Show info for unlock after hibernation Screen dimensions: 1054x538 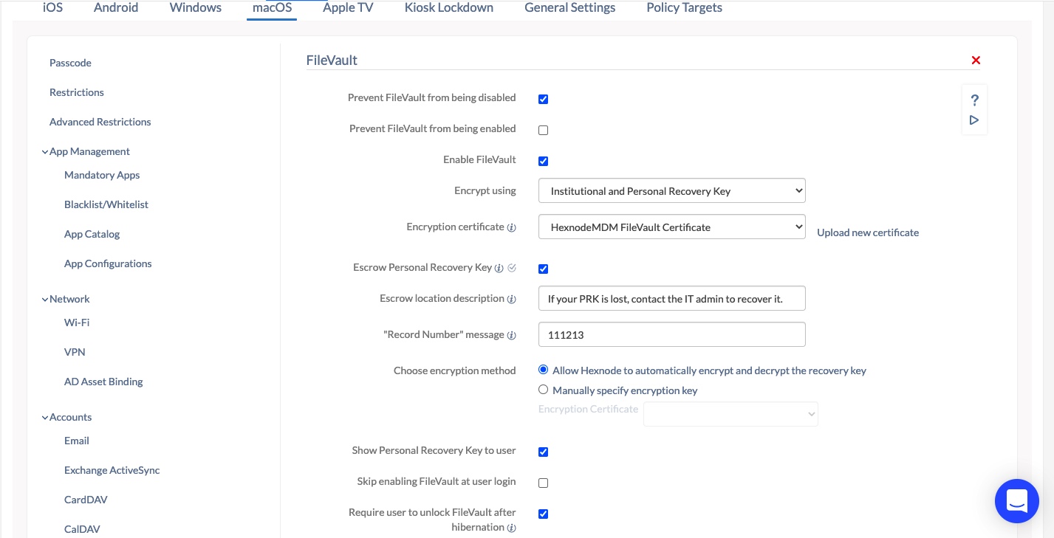(511, 528)
